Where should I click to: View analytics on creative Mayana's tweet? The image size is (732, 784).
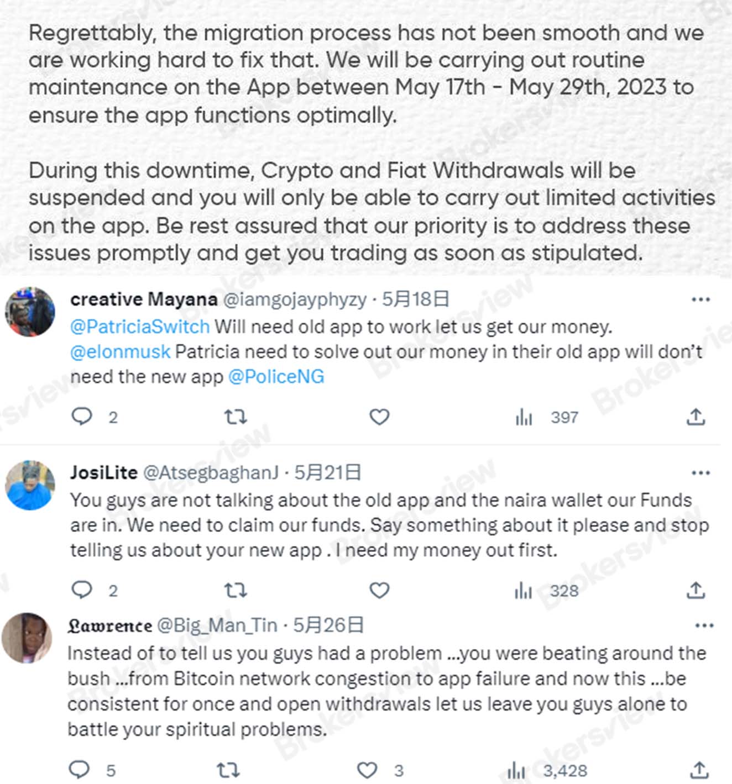(x=522, y=417)
